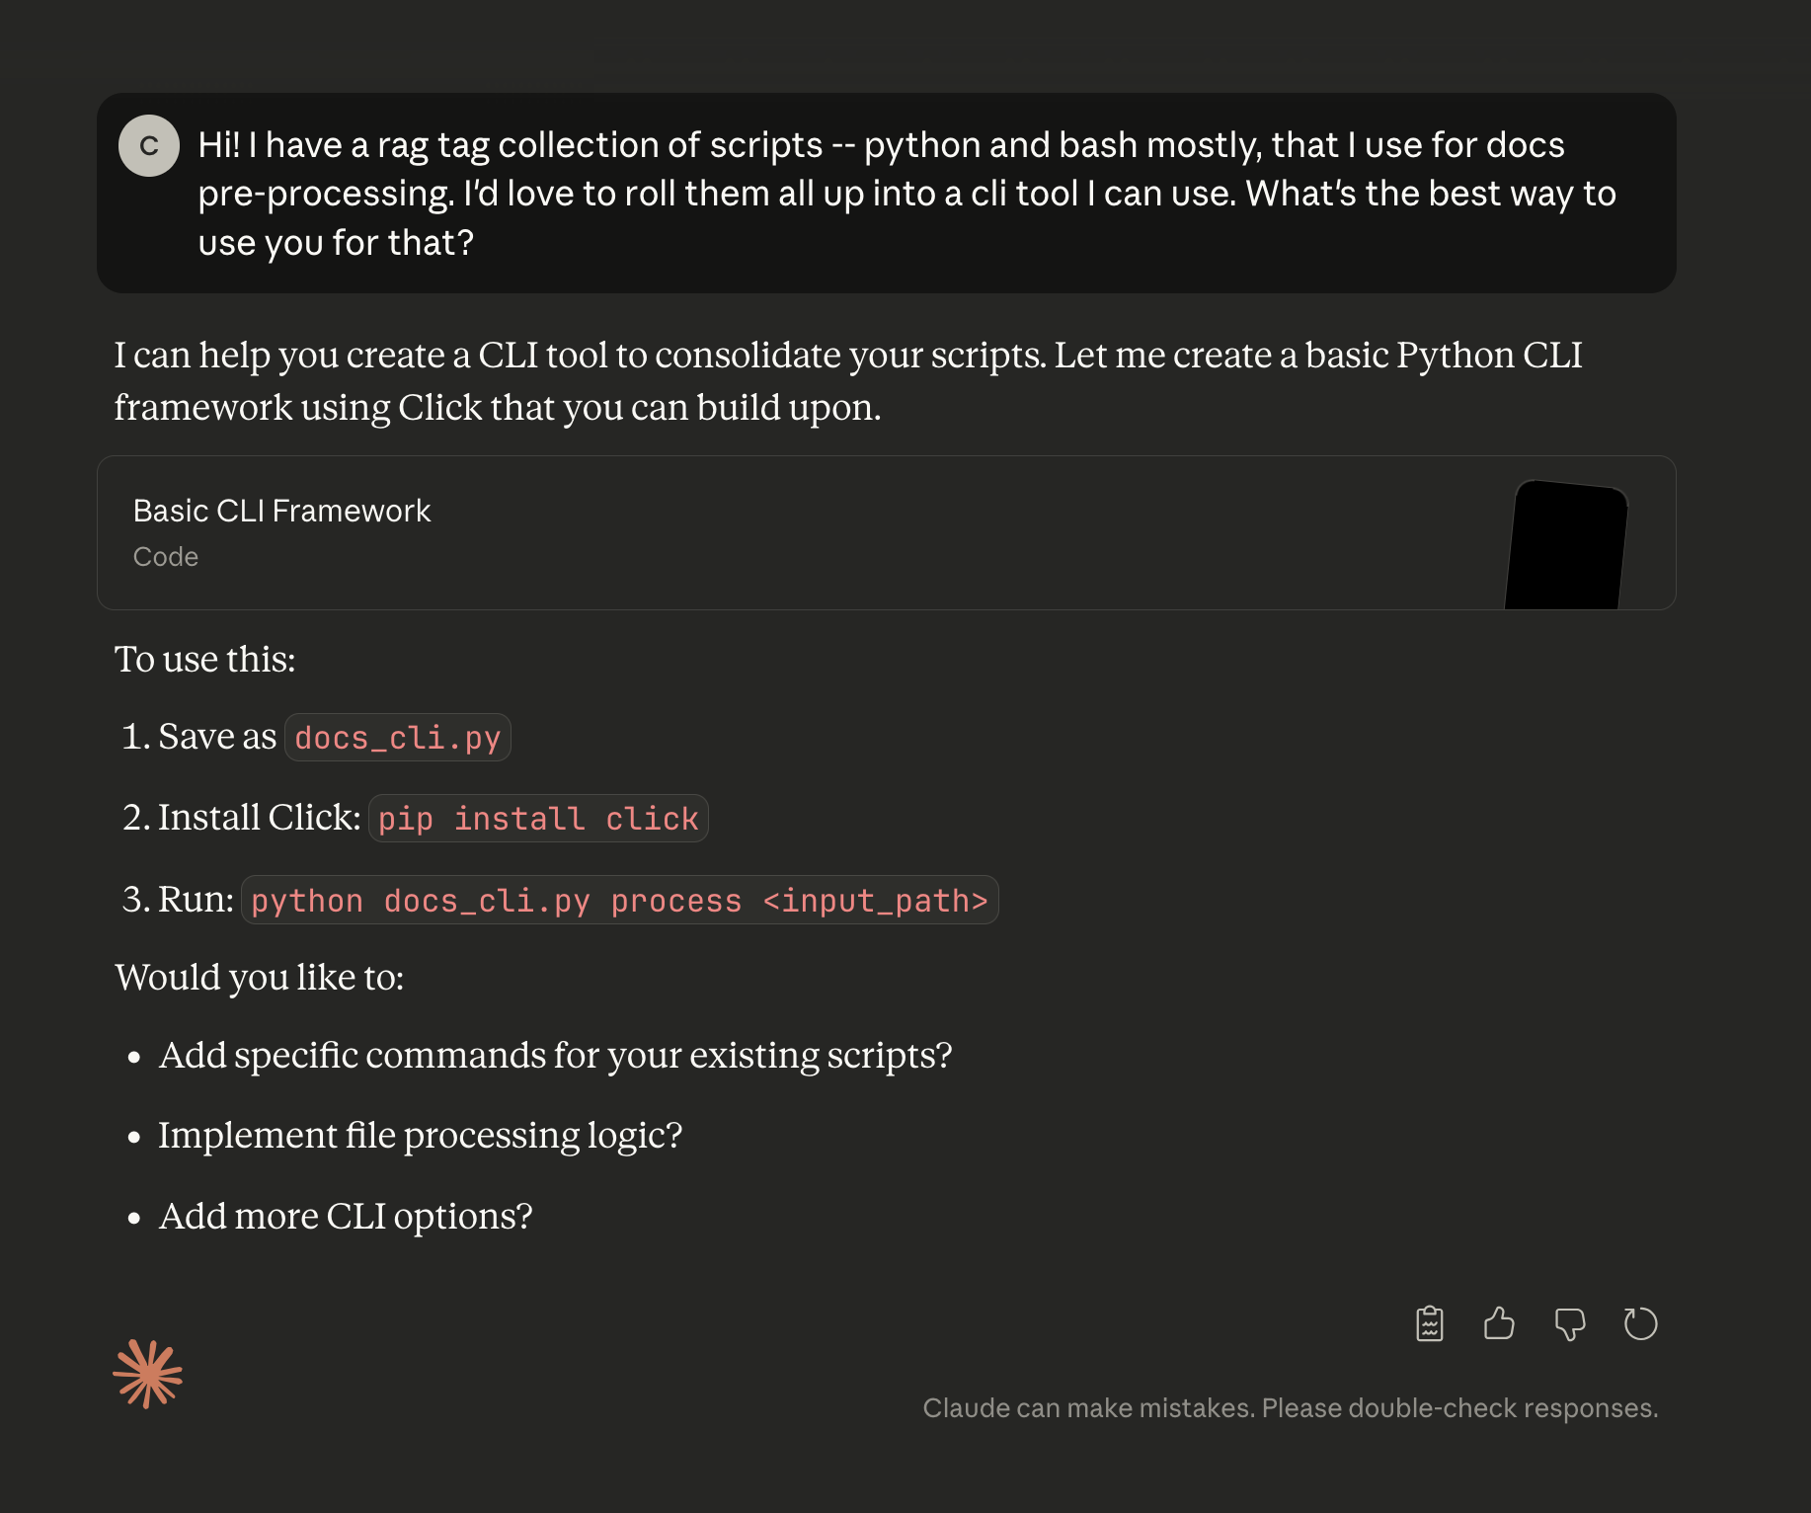Select the bullet about adding specific commands
Viewport: 1811px width, 1513px height.
click(x=556, y=1055)
